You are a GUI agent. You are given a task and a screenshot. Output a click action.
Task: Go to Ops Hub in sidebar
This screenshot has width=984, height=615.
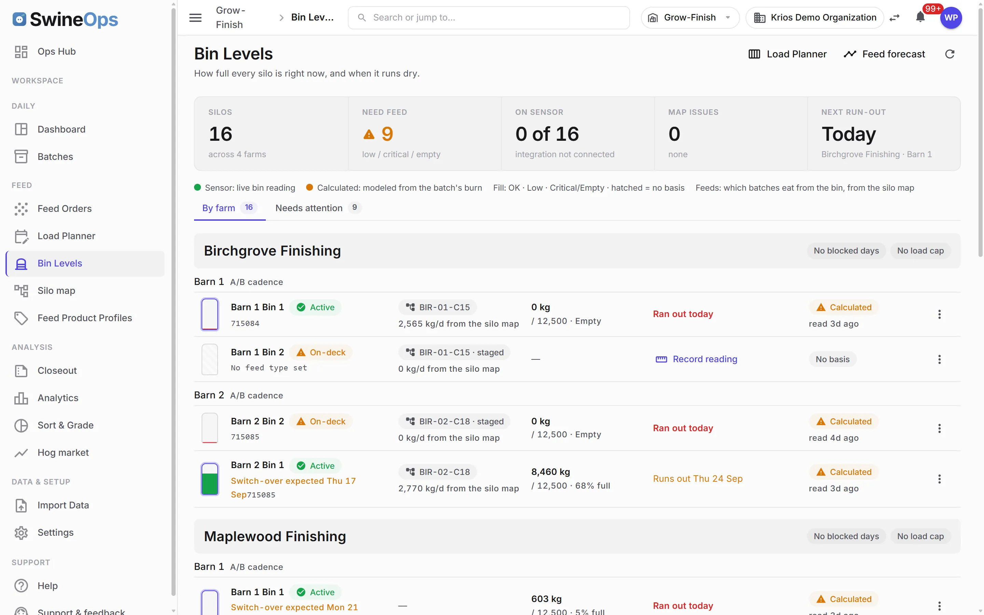pyautogui.click(x=85, y=52)
